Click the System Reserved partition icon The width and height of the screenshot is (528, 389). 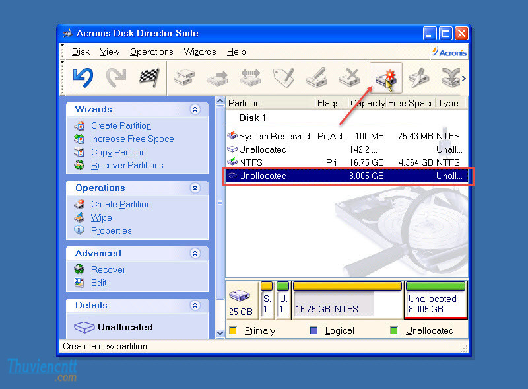[x=232, y=136]
